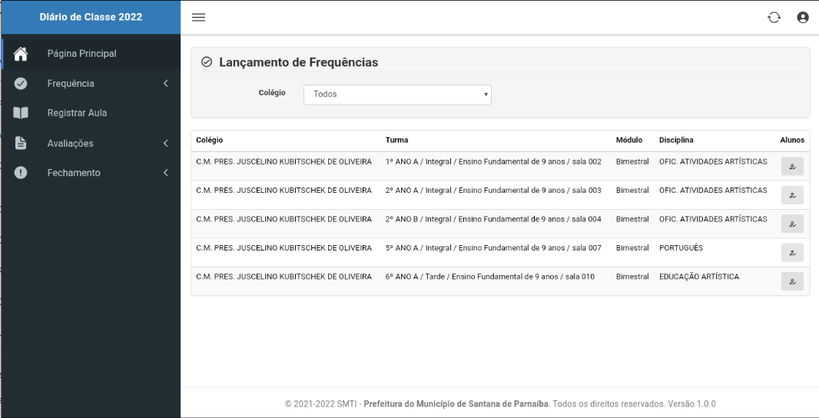Toggle the hamburger sidebar menu
The height and width of the screenshot is (418, 819).
tap(198, 17)
